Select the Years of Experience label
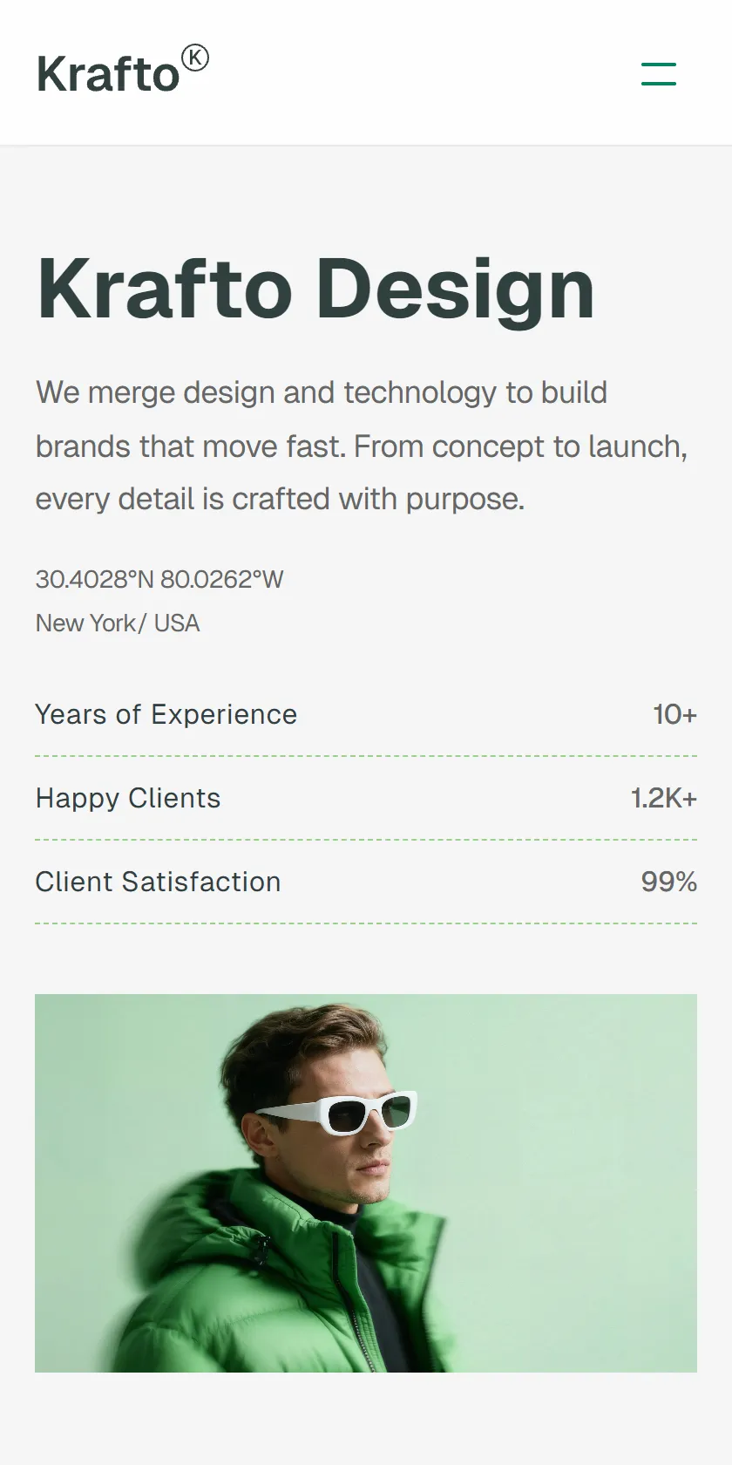Viewport: 732px width, 1465px height. point(166,714)
